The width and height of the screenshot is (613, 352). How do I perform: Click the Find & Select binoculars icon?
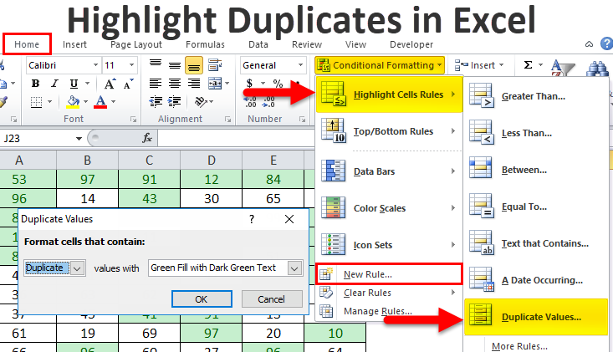598,69
